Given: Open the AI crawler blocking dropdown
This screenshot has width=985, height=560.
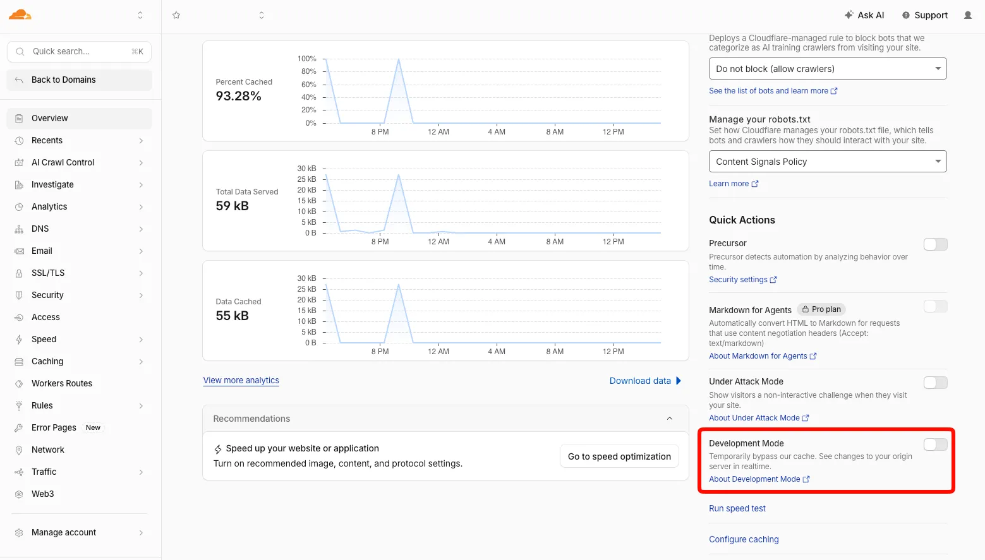Looking at the screenshot, I should coord(828,69).
